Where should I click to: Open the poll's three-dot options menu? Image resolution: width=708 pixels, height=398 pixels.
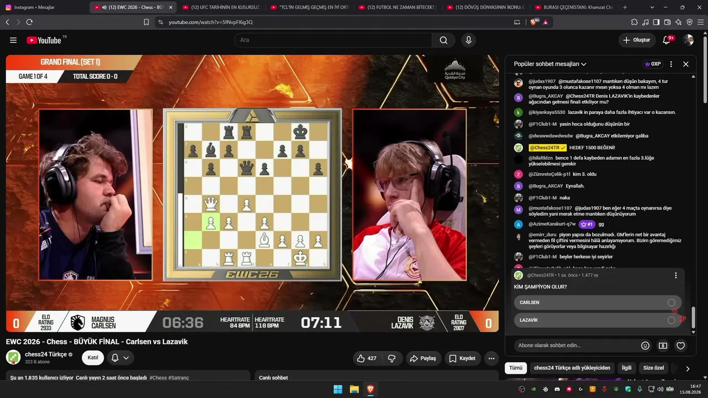pos(675,275)
